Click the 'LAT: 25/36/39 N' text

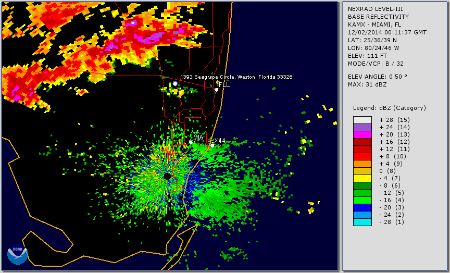click(372, 40)
